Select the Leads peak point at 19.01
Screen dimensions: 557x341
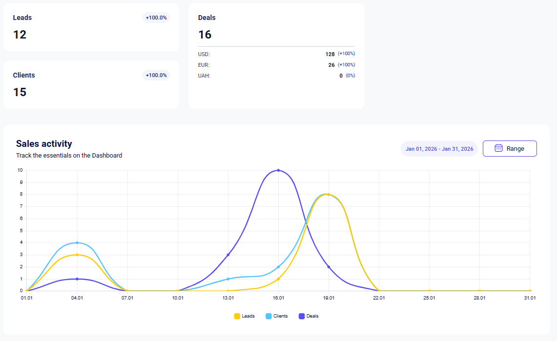329,195
